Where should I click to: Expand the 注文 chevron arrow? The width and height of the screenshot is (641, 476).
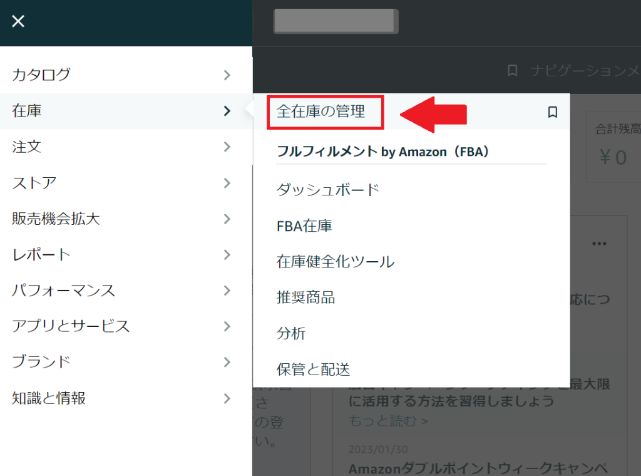coord(227,147)
